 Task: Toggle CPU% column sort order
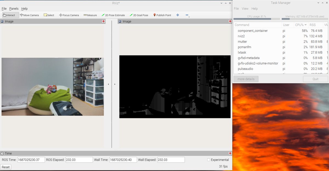pyautogui.click(x=300, y=25)
